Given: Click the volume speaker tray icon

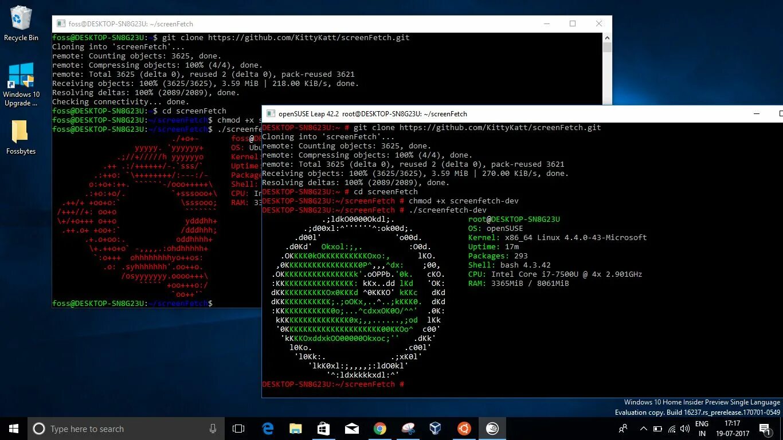Looking at the screenshot, I should point(685,429).
